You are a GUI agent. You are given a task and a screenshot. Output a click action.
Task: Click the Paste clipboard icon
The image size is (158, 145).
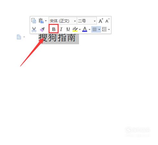[41, 21]
